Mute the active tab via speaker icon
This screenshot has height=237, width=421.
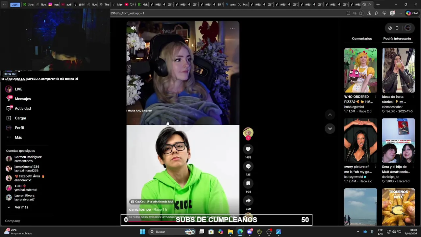click(364, 5)
